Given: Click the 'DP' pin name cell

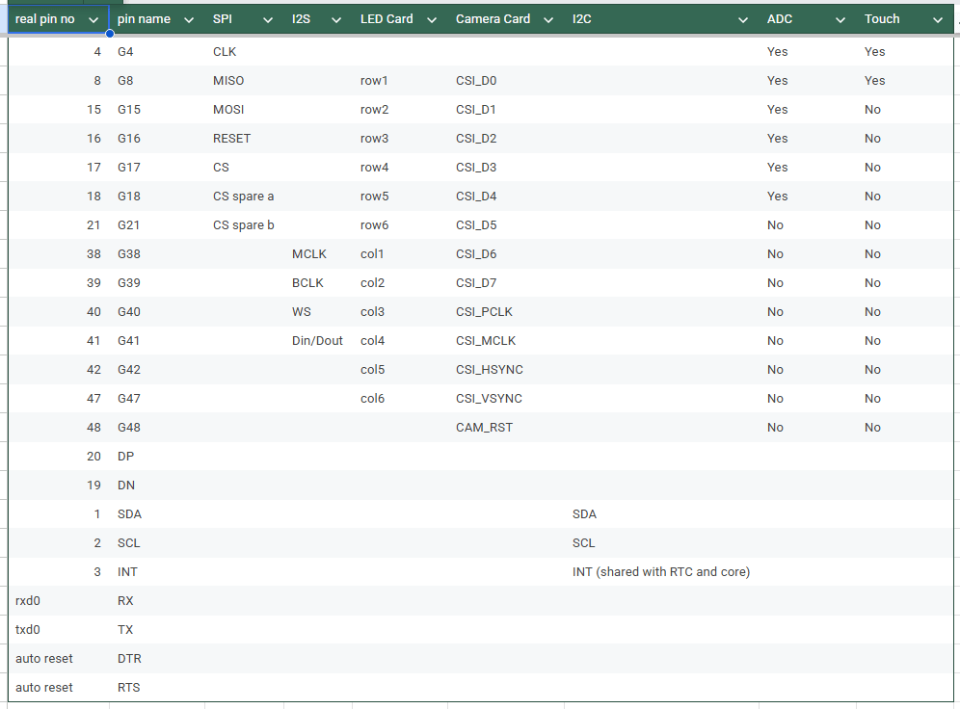Looking at the screenshot, I should tap(159, 457).
